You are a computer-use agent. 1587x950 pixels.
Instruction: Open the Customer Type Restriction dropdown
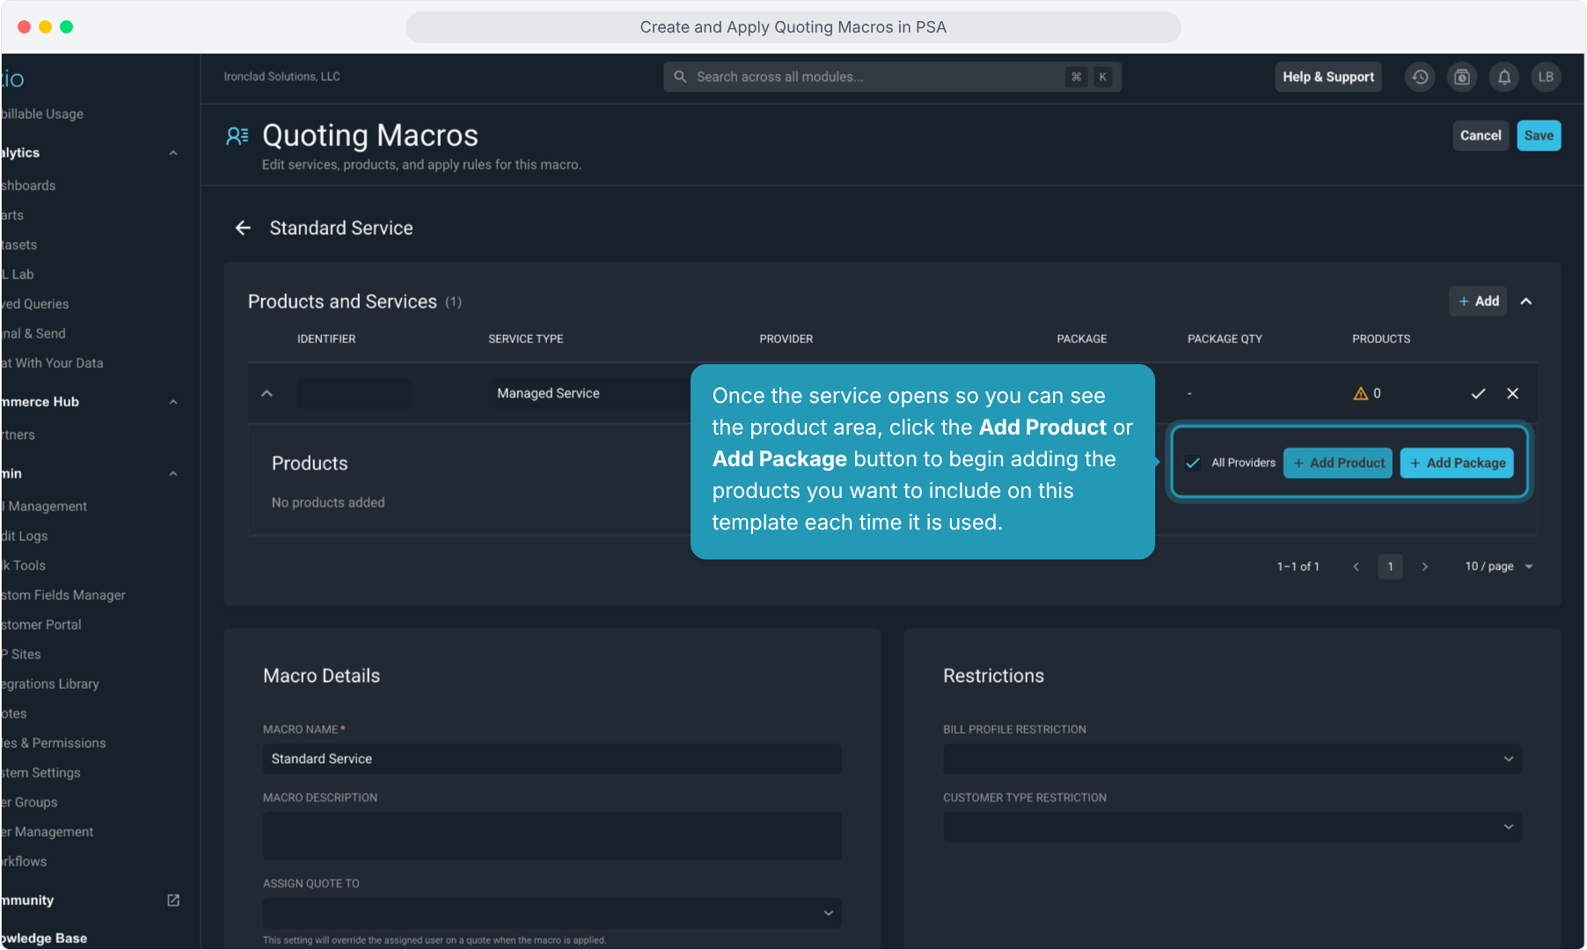pos(1232,826)
